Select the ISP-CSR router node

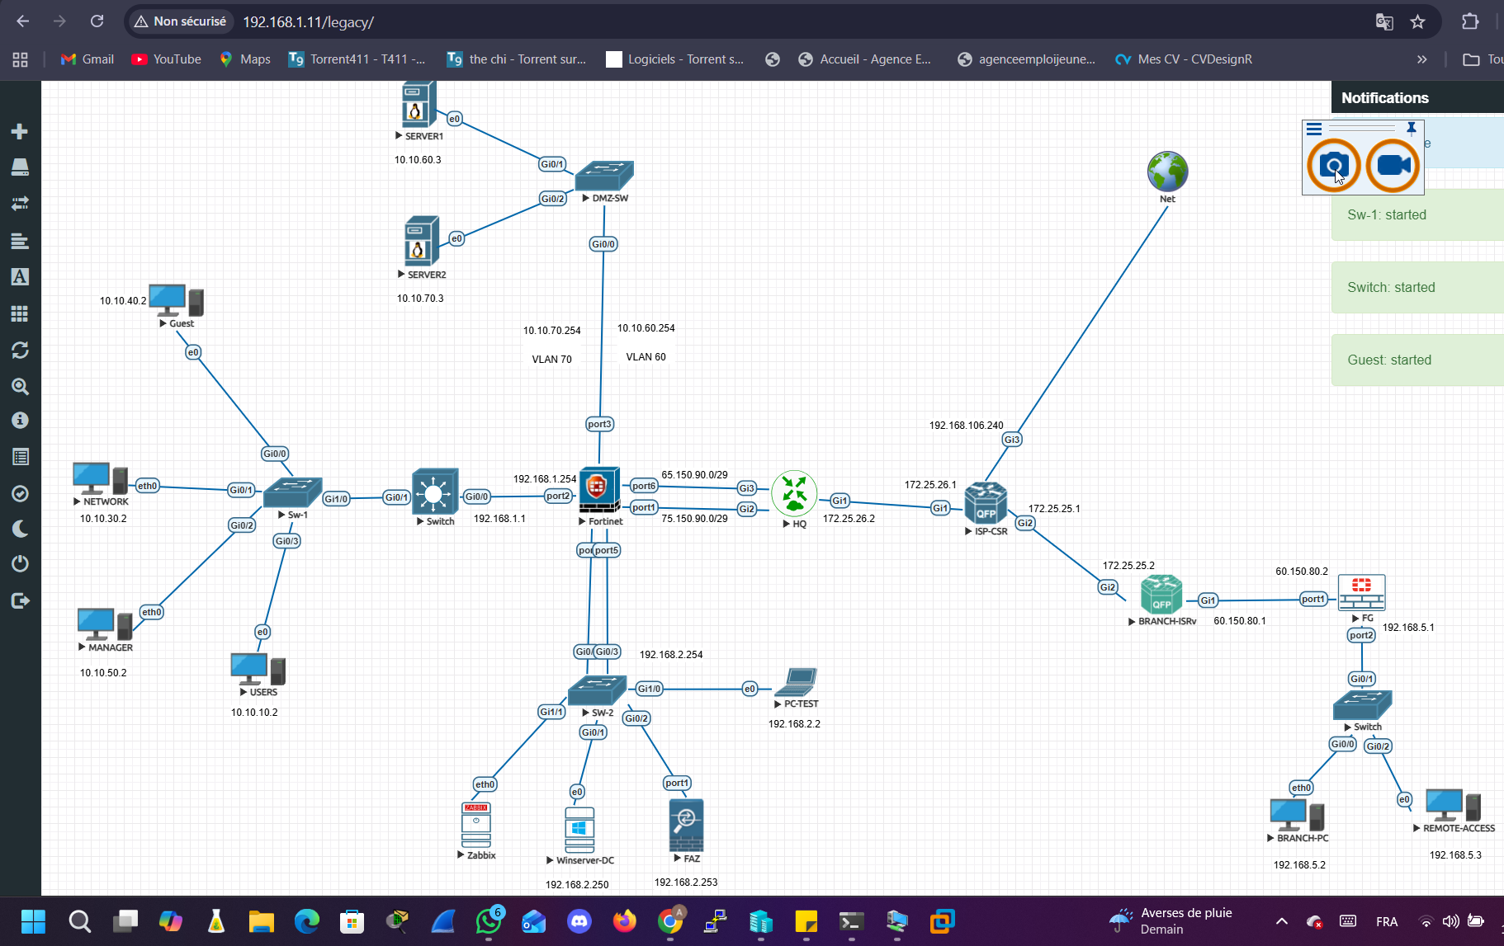pyautogui.click(x=986, y=502)
